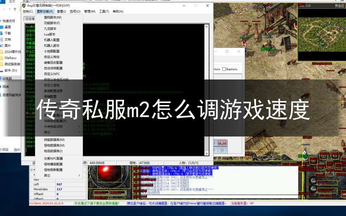The width and height of the screenshot is (346, 216).
Task: Select 此电脑 in Explorer sidebar
Action: point(7,78)
